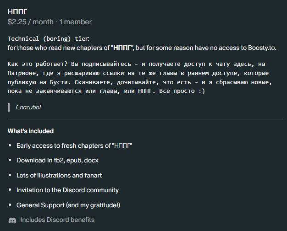Click the bullet point before "General Support"
Viewport: 287px width, 231px height.
[x=10, y=205]
